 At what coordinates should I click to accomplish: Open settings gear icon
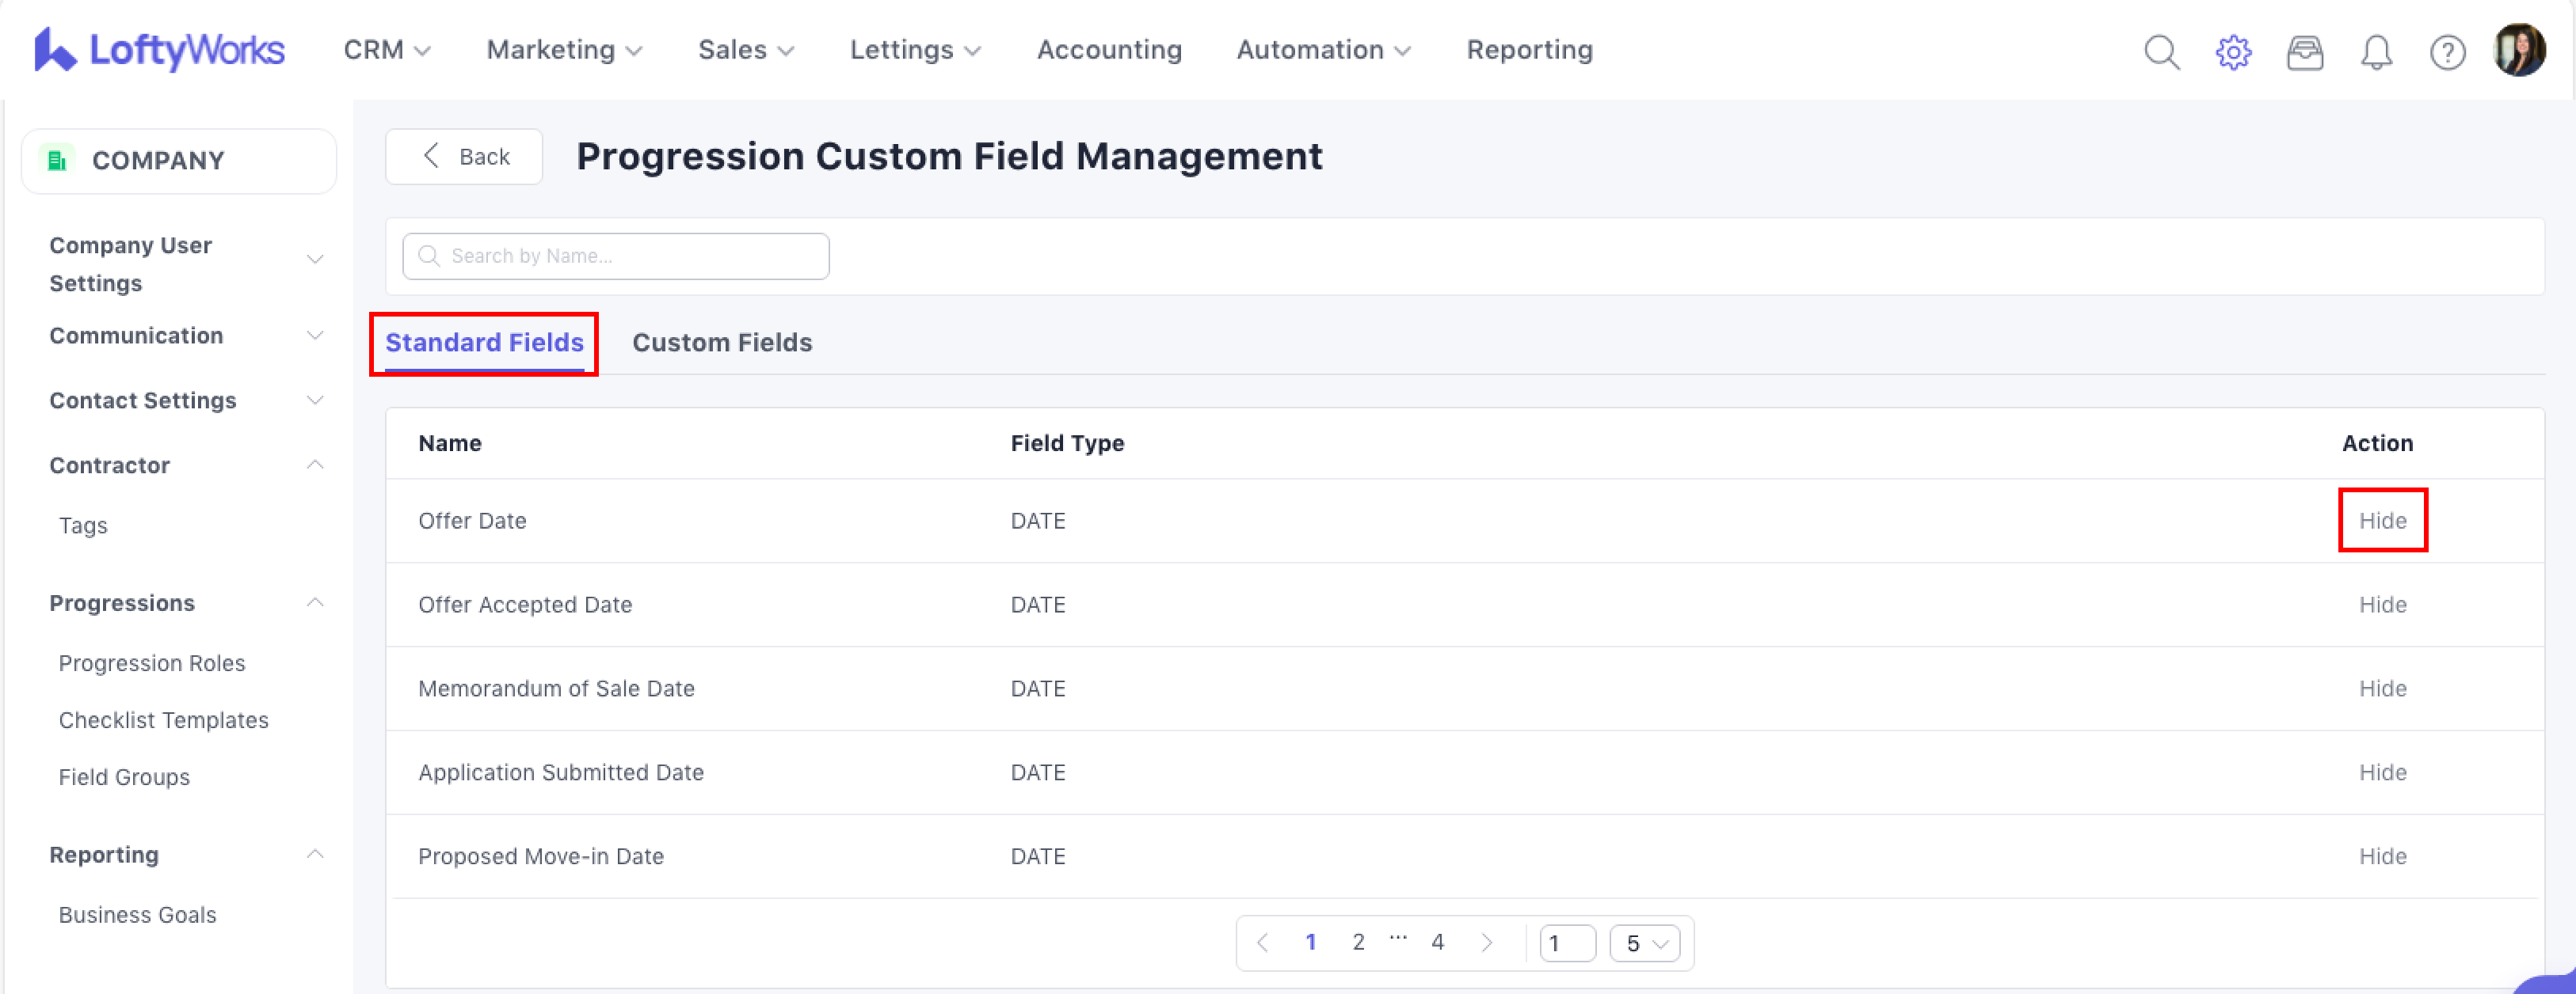click(x=2233, y=52)
